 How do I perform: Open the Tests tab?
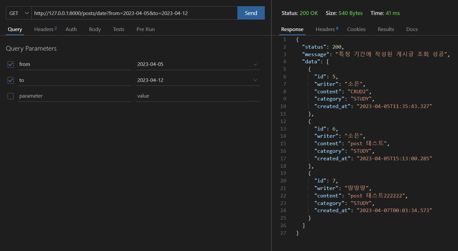[119, 29]
